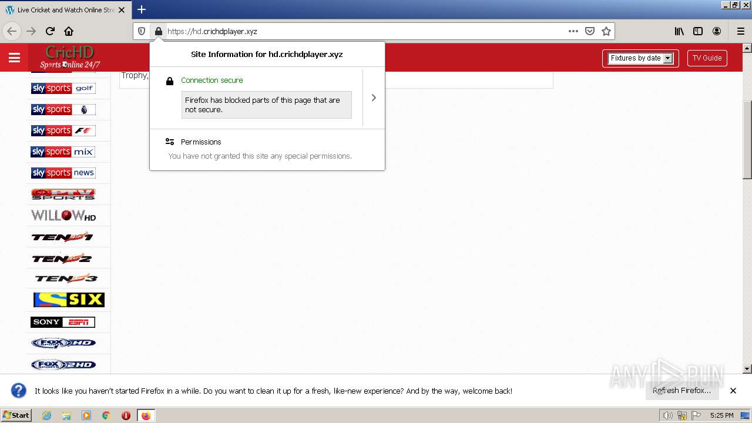
Task: Select the Live Cricket tab
Action: pyautogui.click(x=65, y=10)
